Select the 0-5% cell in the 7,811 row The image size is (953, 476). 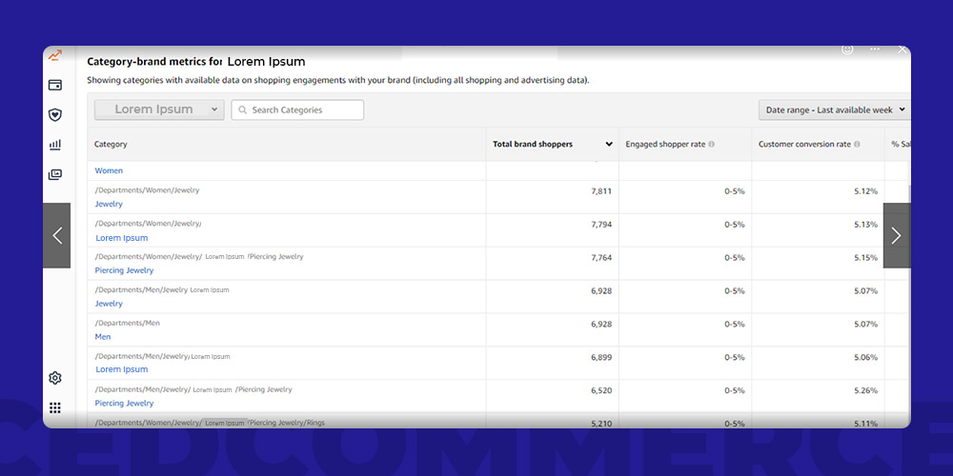(734, 191)
